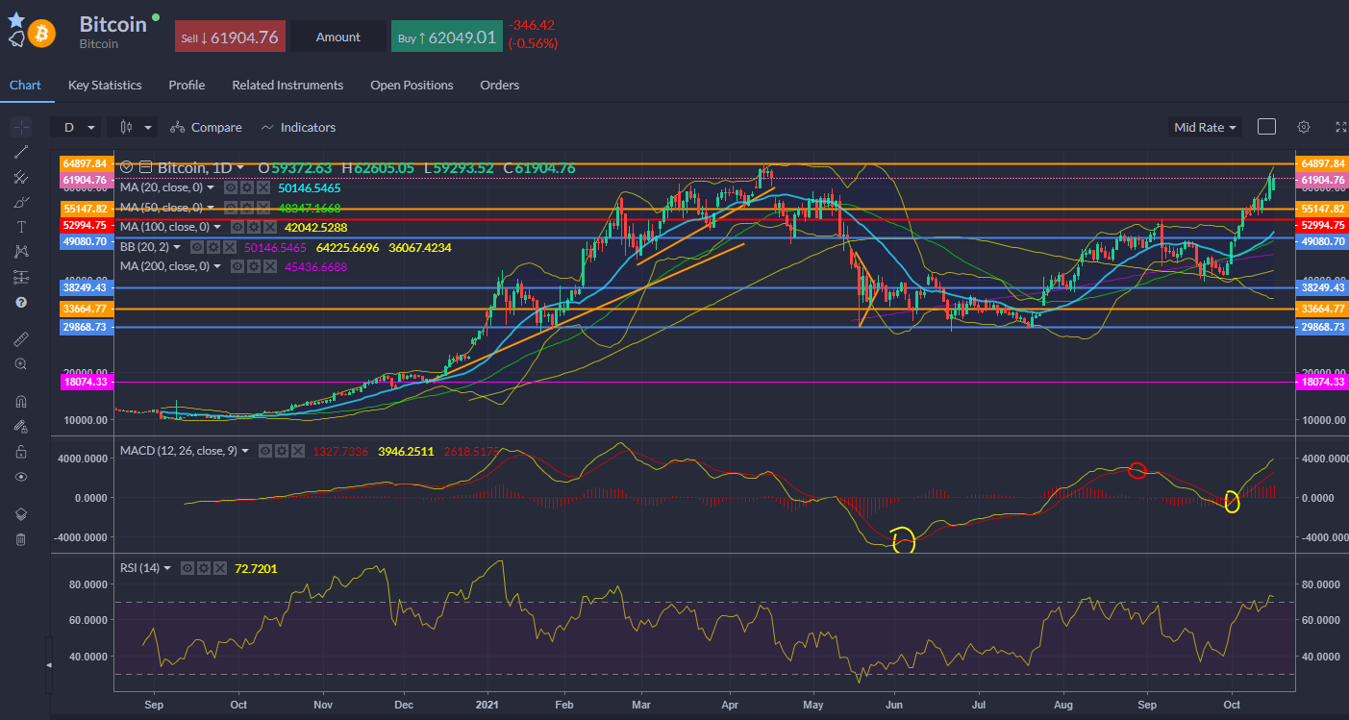This screenshot has width=1349, height=720.
Task: Click the Amount input field
Action: [337, 36]
